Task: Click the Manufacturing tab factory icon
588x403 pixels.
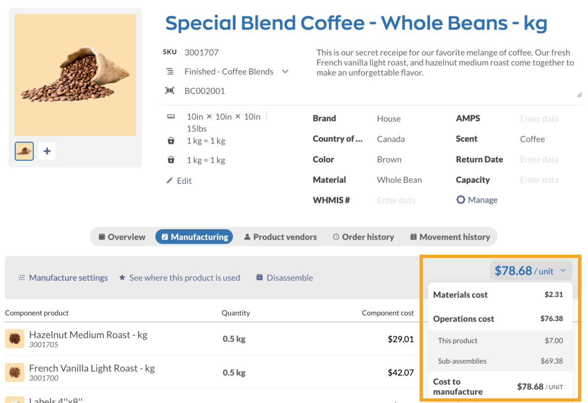Action: pos(164,237)
